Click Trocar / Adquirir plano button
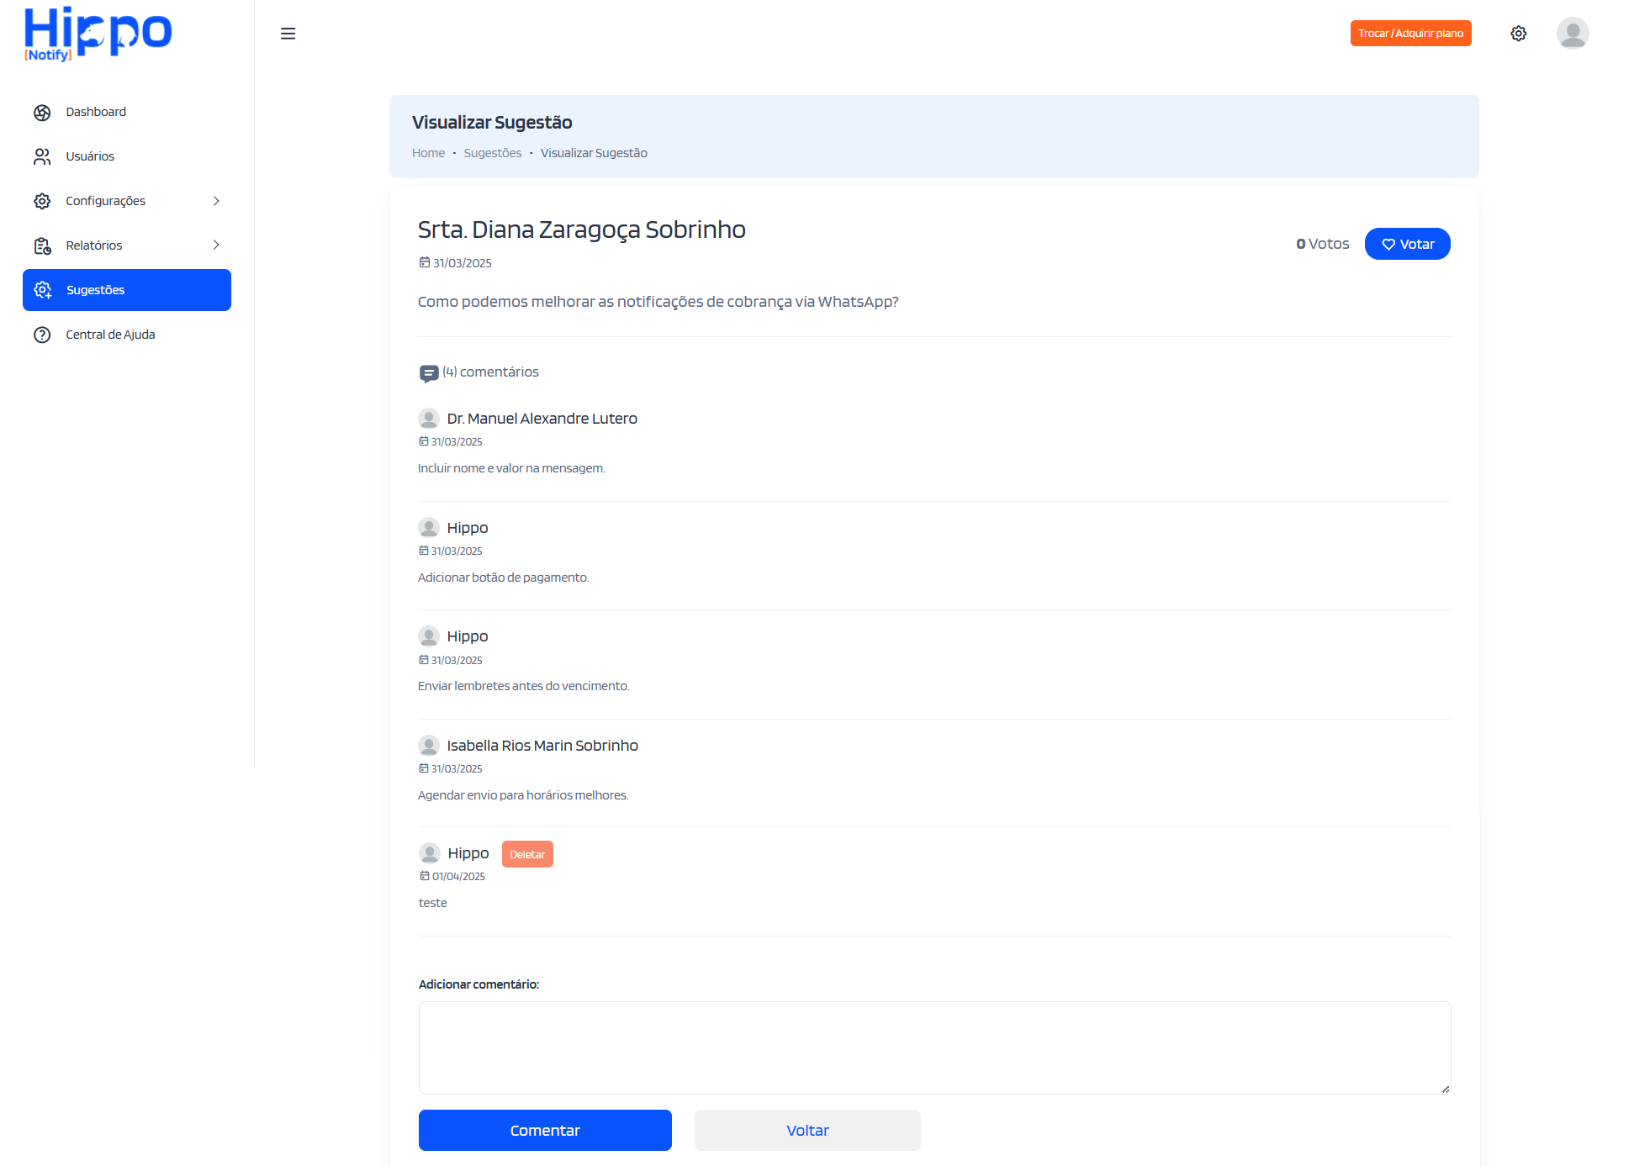The image size is (1629, 1166). pos(1410,34)
